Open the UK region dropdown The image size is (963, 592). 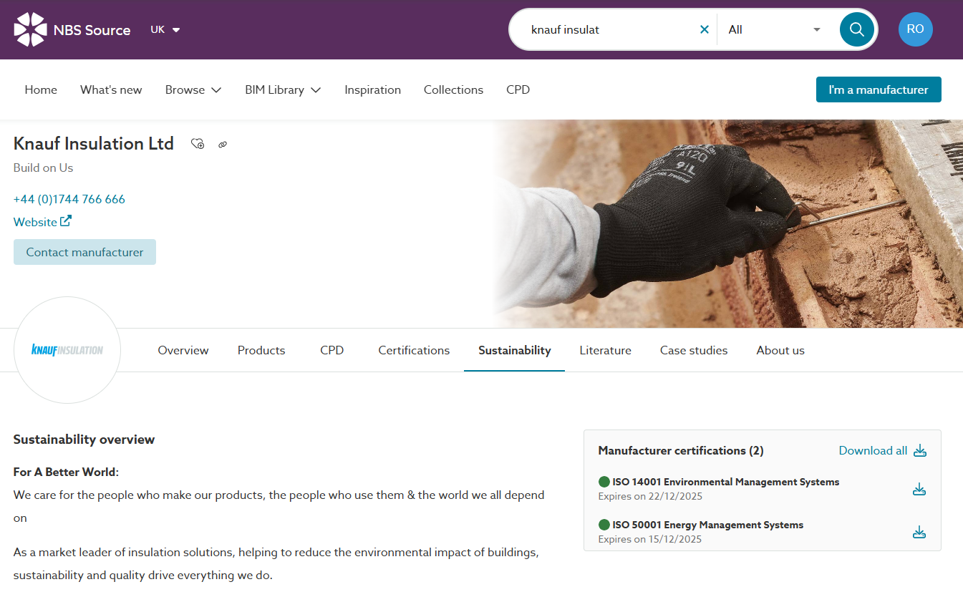click(165, 29)
